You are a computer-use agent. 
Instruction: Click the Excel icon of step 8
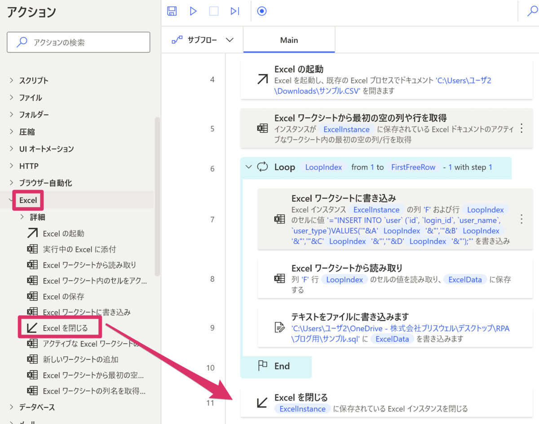coord(279,279)
